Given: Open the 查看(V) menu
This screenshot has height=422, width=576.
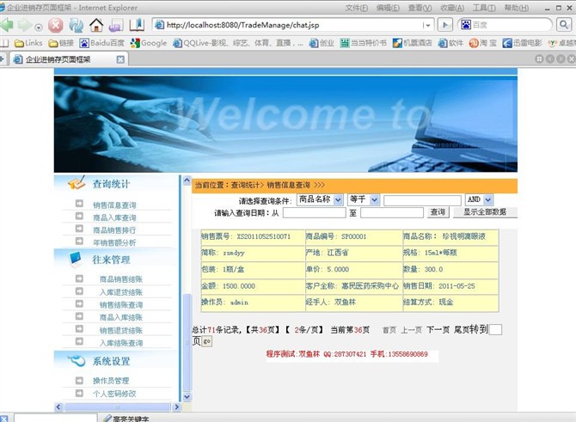Looking at the screenshot, I should coord(420,8).
